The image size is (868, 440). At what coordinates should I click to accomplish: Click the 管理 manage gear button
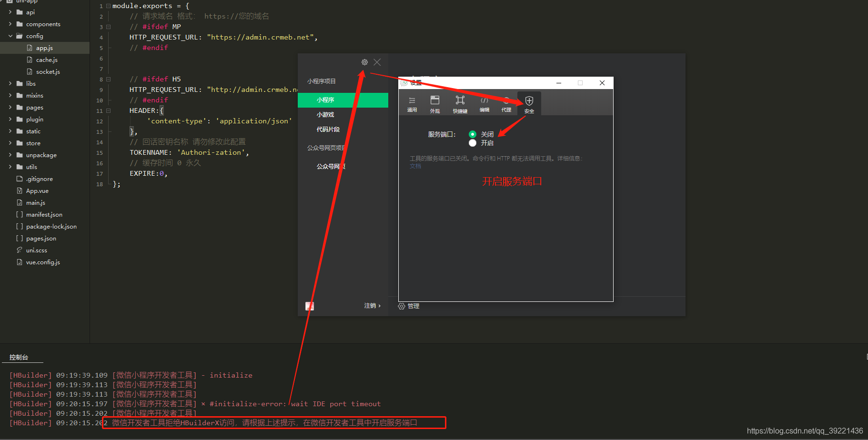tap(409, 306)
